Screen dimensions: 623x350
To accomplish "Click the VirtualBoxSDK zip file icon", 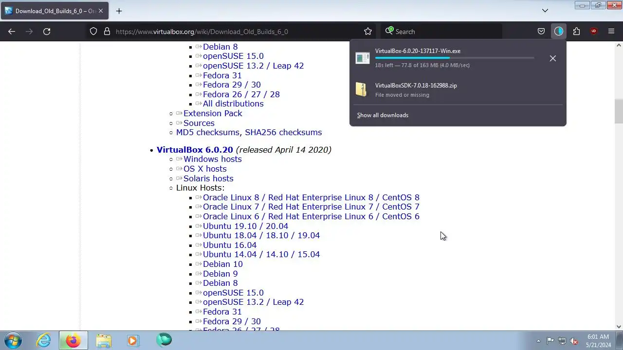I will [361, 89].
